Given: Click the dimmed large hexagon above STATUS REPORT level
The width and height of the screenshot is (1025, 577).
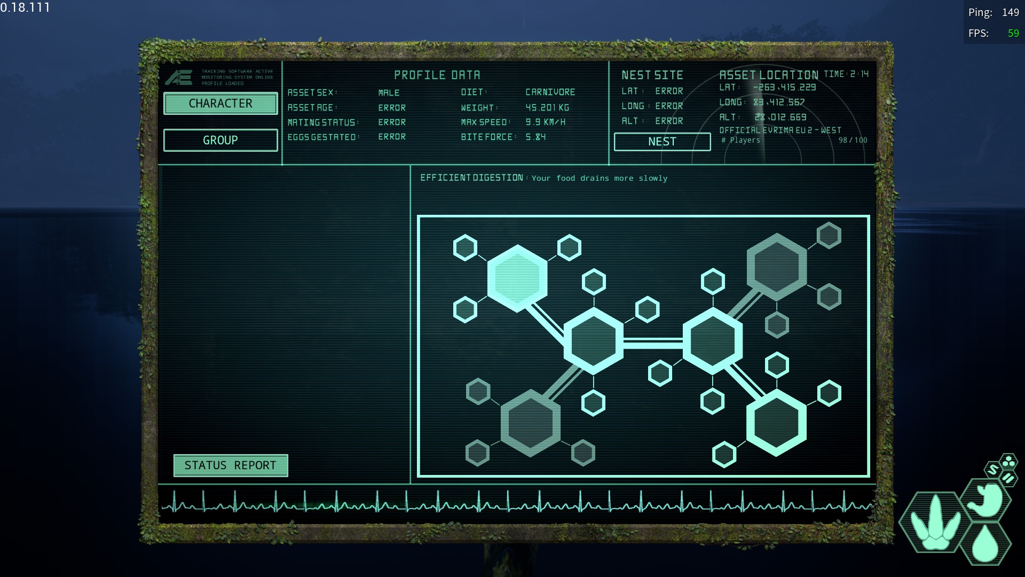Looking at the screenshot, I should (530, 423).
